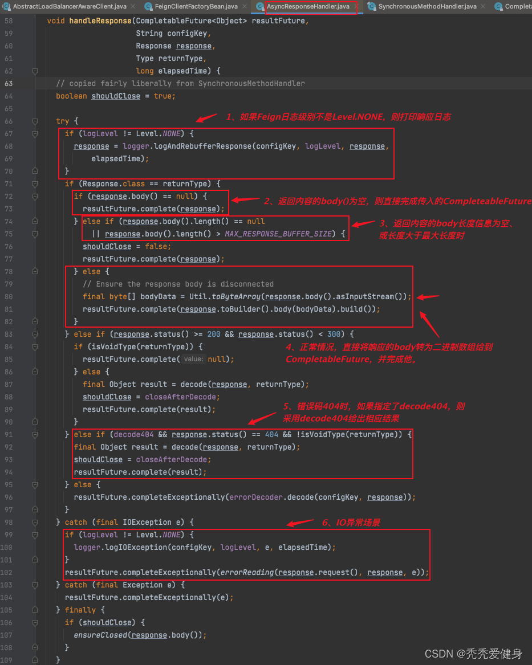Switch to the AbstractLoadBalancerAwareClient.java tab
532x665 pixels.
pyautogui.click(x=69, y=6)
